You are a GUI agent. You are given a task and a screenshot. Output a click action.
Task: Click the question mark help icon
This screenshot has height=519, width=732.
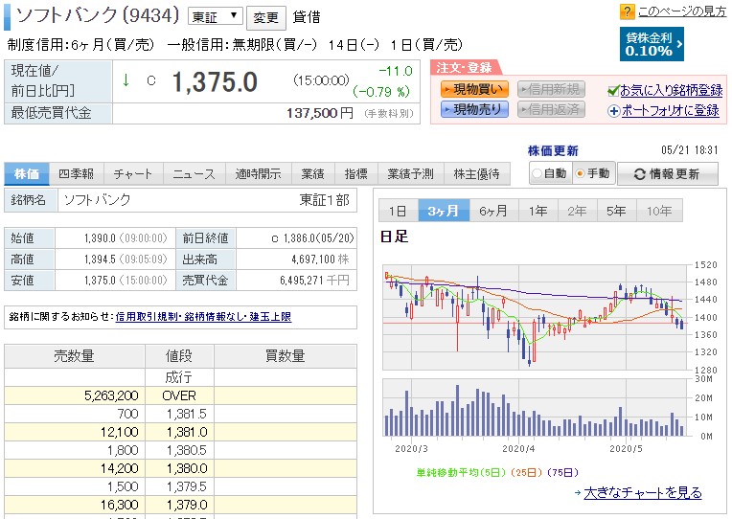pyautogui.click(x=627, y=11)
